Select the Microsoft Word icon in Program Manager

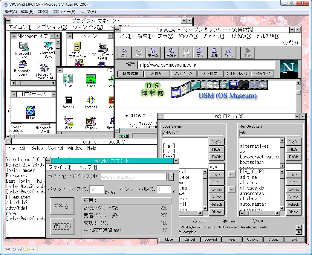(48, 50)
